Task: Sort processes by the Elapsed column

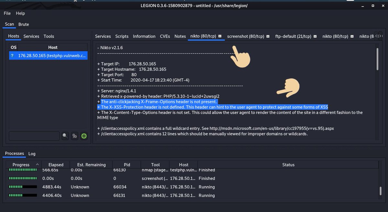Action: 56,164
